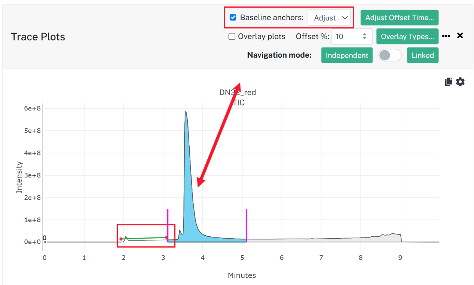Screen dimensions: 474x285
Task: Close the Trace Plots panel
Action: (x=460, y=36)
